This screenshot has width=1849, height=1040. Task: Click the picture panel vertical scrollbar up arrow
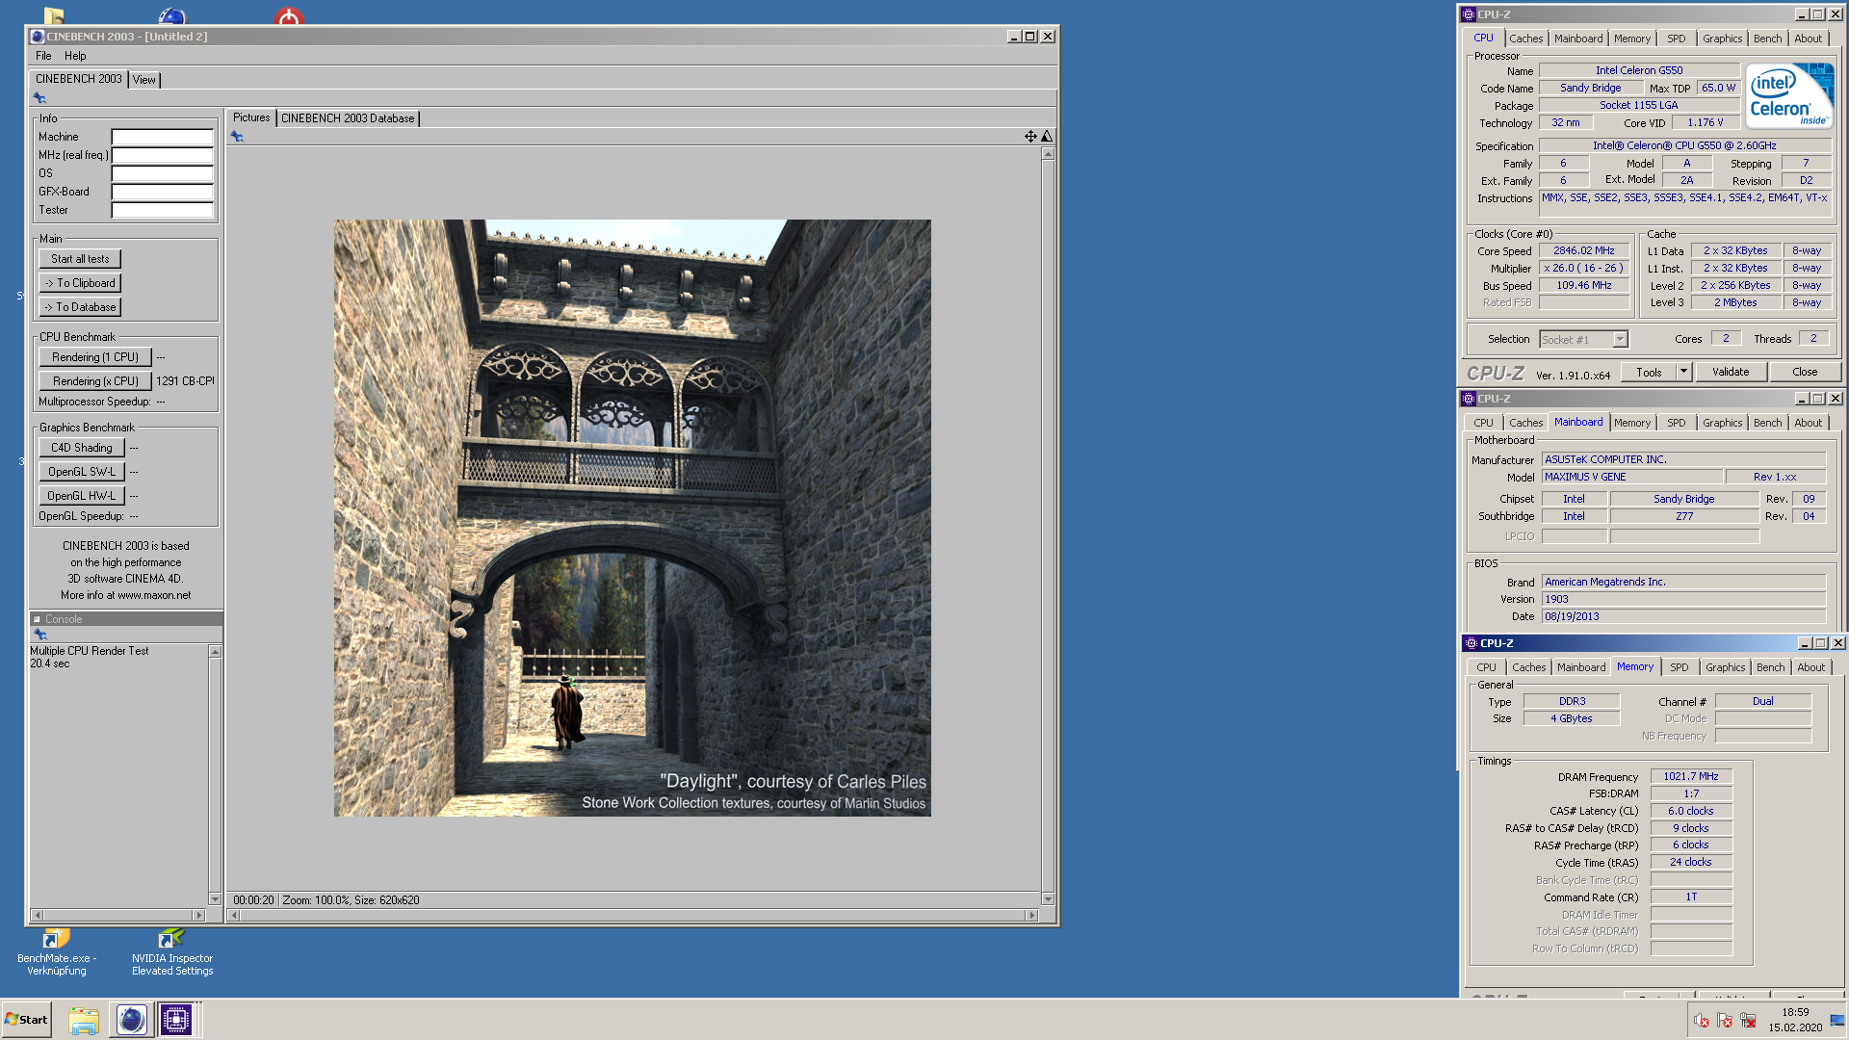pos(1048,153)
